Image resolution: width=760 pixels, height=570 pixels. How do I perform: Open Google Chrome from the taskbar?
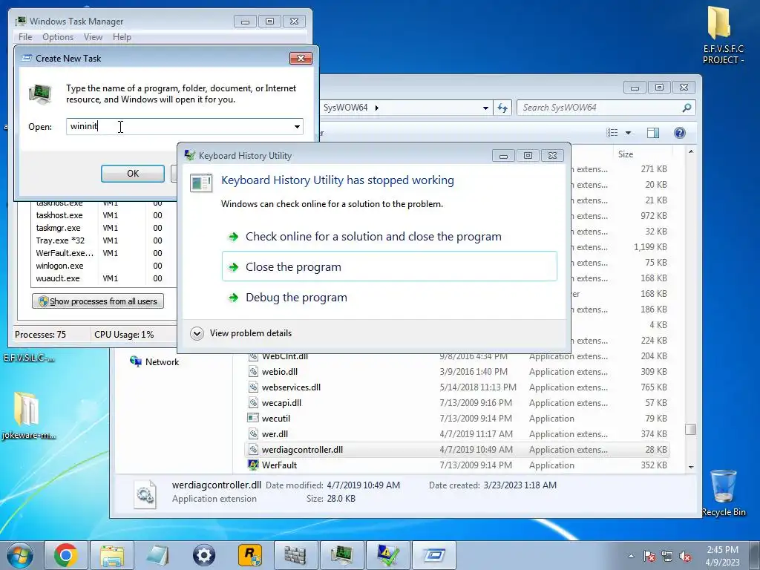(x=66, y=555)
